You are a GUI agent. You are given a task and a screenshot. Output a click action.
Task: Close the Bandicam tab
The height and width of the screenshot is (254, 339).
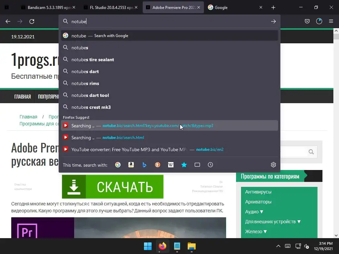pos(74,7)
